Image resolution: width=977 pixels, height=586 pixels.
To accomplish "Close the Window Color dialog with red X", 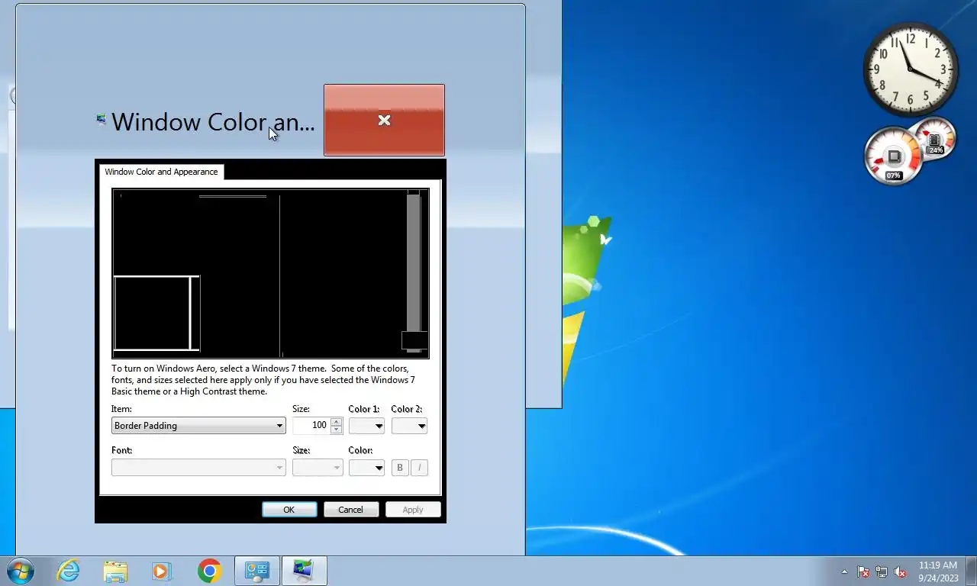I will tap(384, 120).
